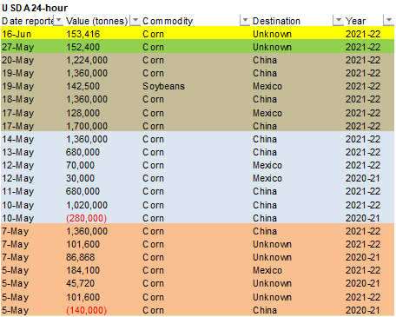The image size is (396, 317).
Task: Select 680,000 in the 11-May row
Action: [x=82, y=191]
